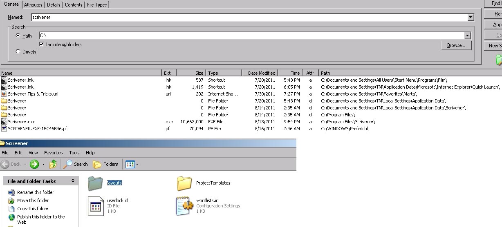Go up one folder level icon
The width and height of the screenshot is (502, 227).
pyautogui.click(x=53, y=164)
